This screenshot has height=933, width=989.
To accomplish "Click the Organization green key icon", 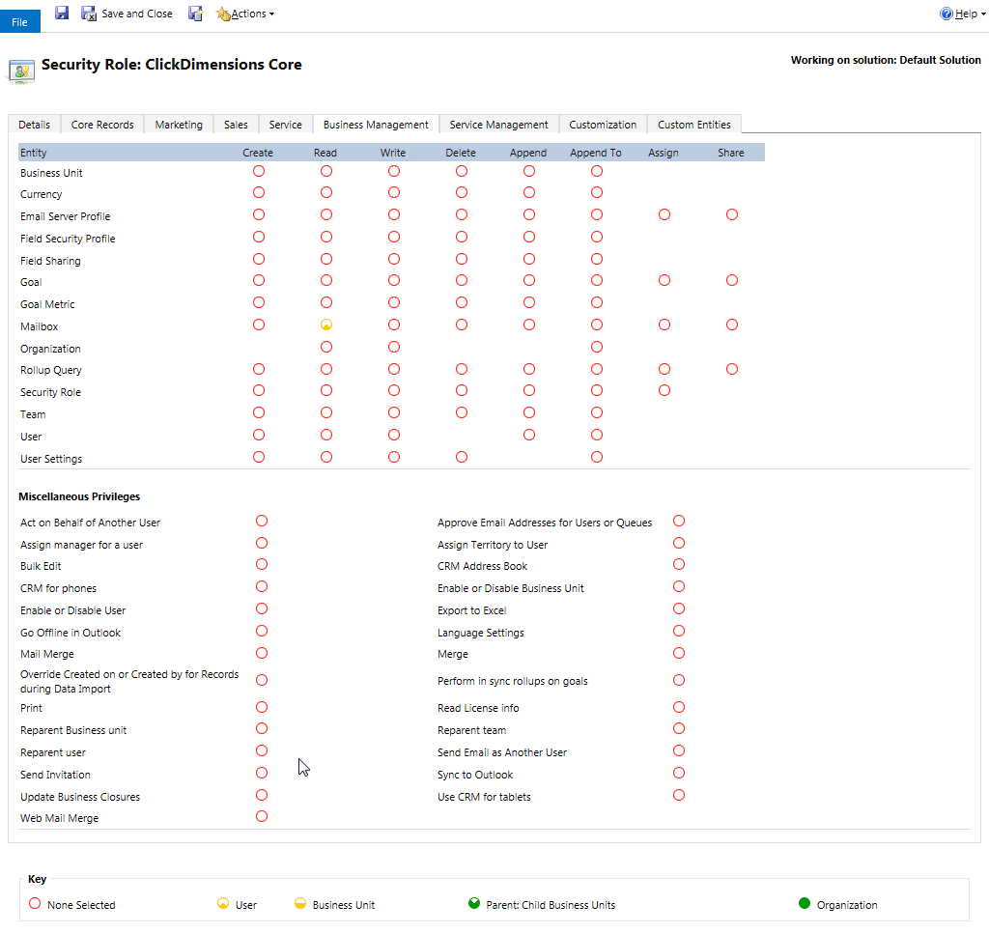I will [x=805, y=903].
